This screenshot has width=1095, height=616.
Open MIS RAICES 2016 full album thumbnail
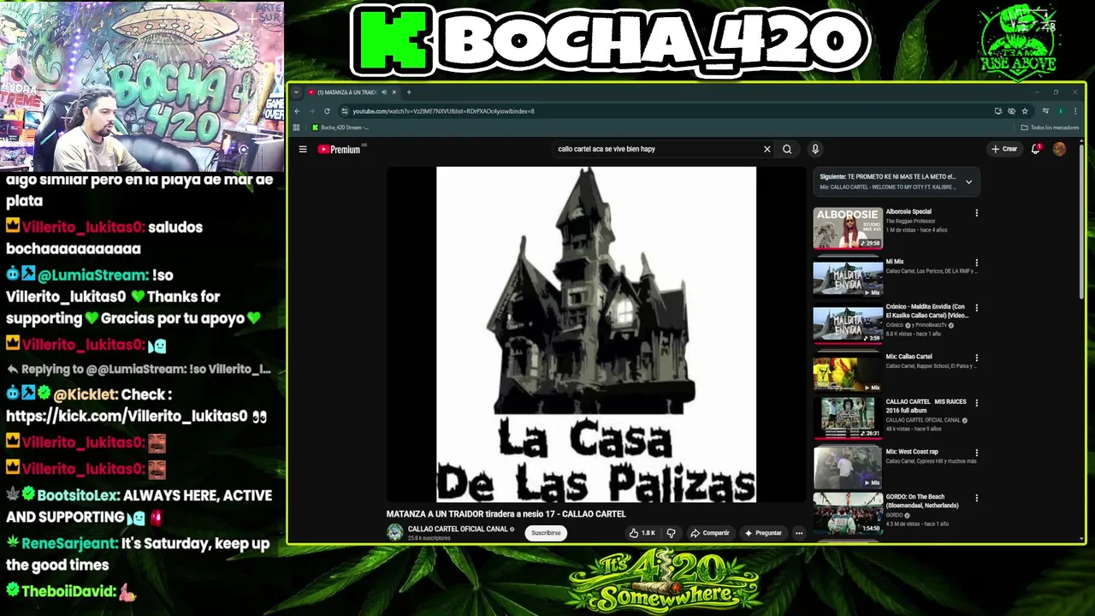point(848,418)
